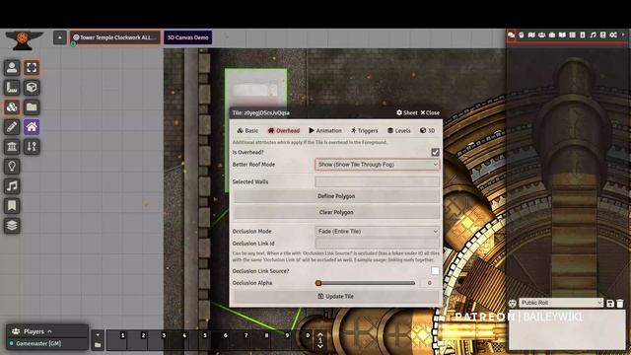Screen dimensions: 631x355
Task: Click the Foundry anvil logo
Action: click(x=23, y=40)
